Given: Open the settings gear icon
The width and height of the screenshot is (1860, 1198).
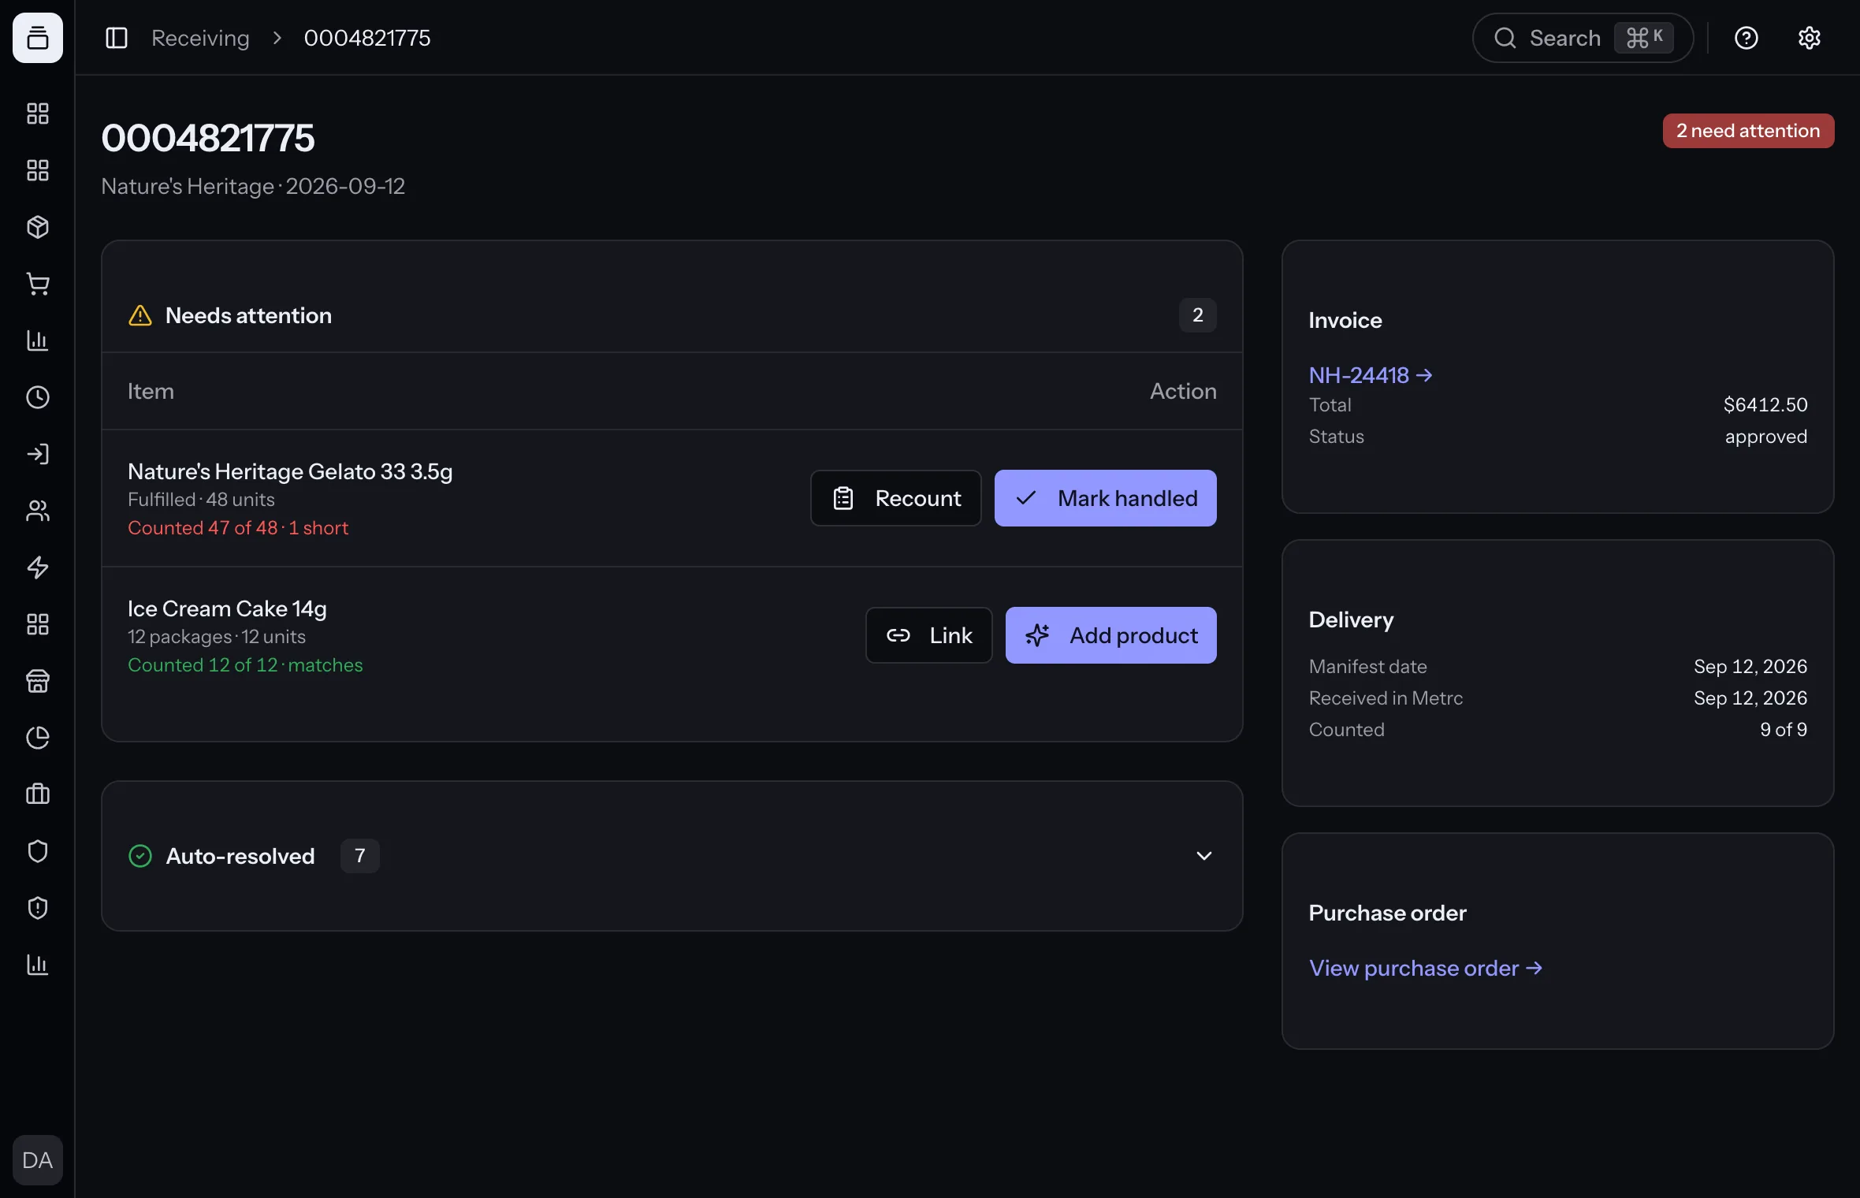Looking at the screenshot, I should click(1810, 38).
